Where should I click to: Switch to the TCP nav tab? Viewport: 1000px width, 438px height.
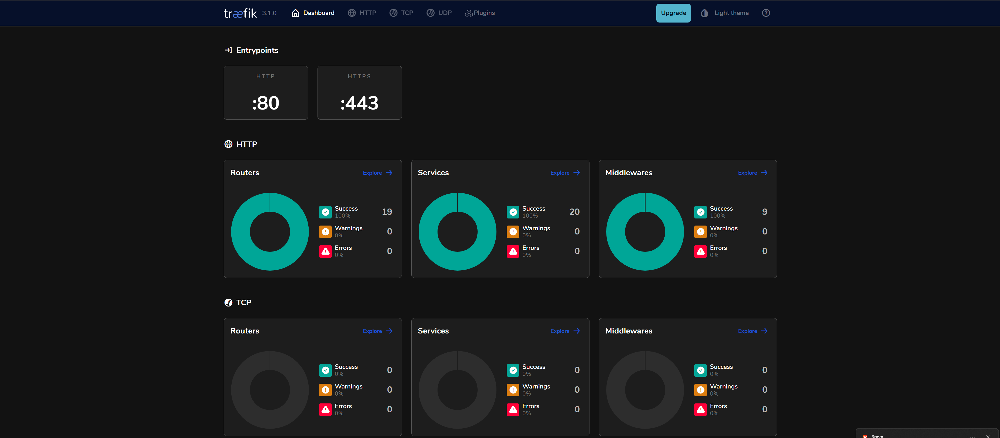(401, 13)
